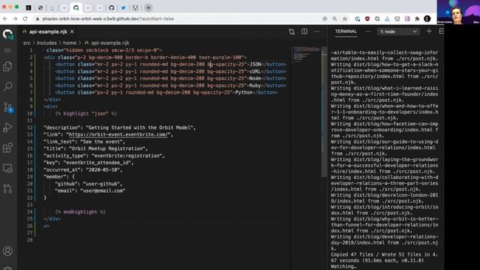This screenshot has height=270, width=480.
Task: Click the JSON button text on line 3
Action: [255, 64]
